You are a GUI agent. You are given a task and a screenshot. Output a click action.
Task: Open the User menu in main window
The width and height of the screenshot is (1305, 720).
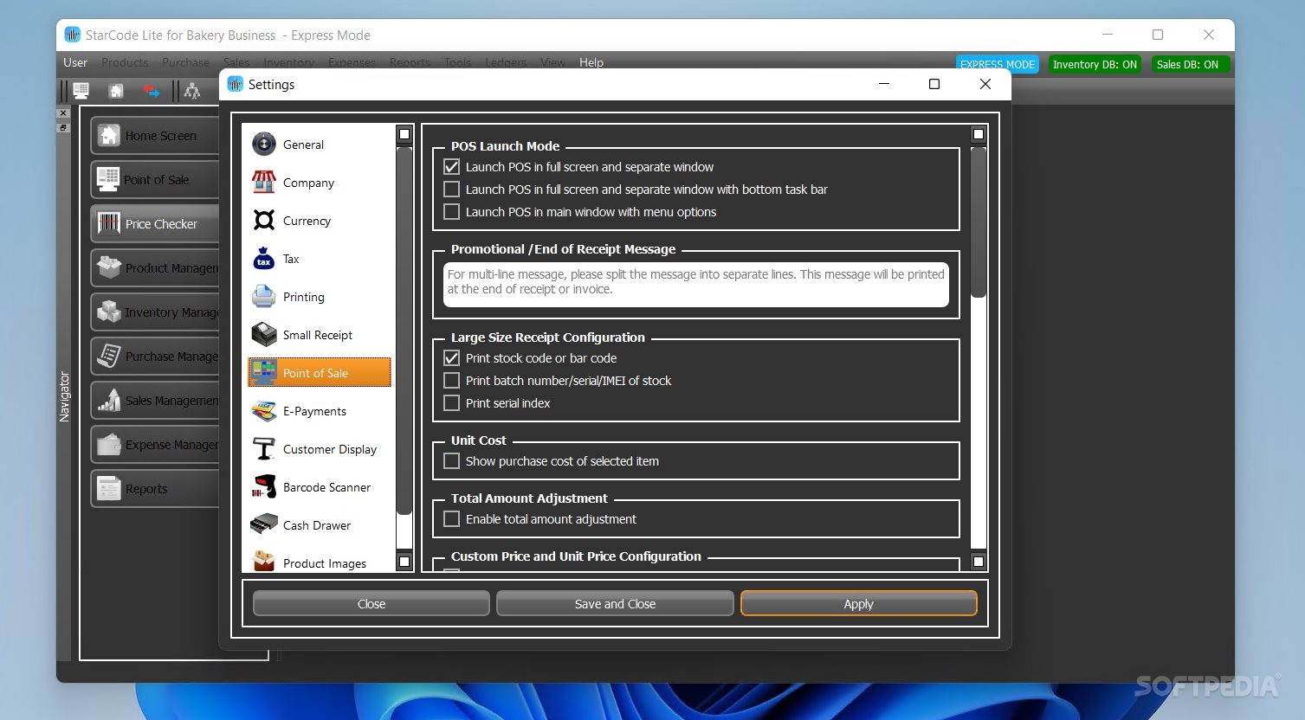click(75, 62)
